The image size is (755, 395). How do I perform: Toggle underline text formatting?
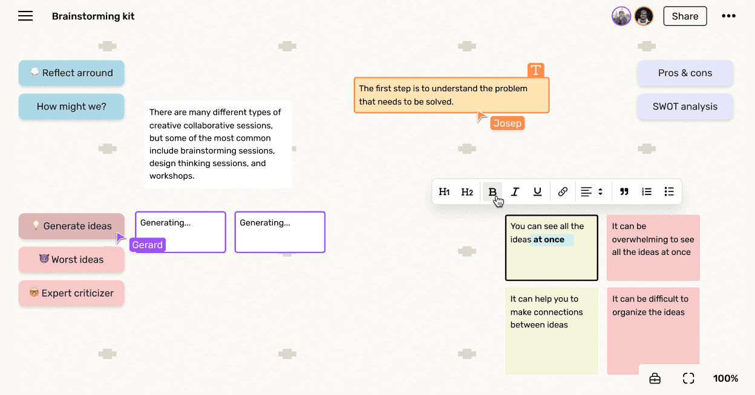point(537,192)
